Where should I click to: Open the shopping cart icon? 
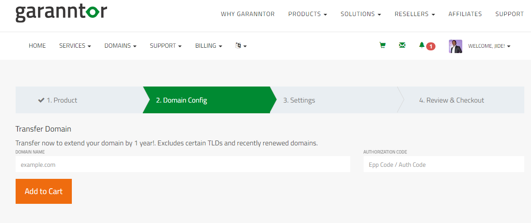(x=382, y=45)
